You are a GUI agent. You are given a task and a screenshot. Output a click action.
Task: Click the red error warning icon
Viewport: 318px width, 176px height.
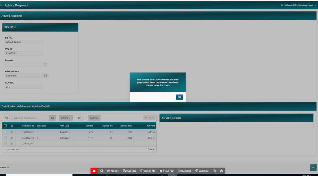click(94, 171)
